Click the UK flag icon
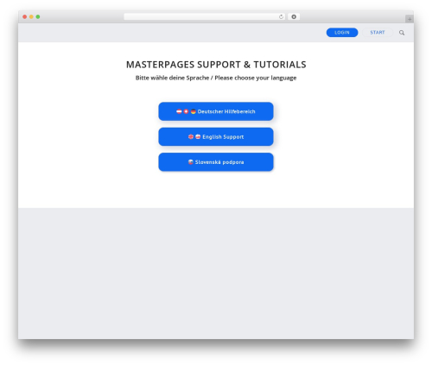This screenshot has height=365, width=432. (191, 137)
